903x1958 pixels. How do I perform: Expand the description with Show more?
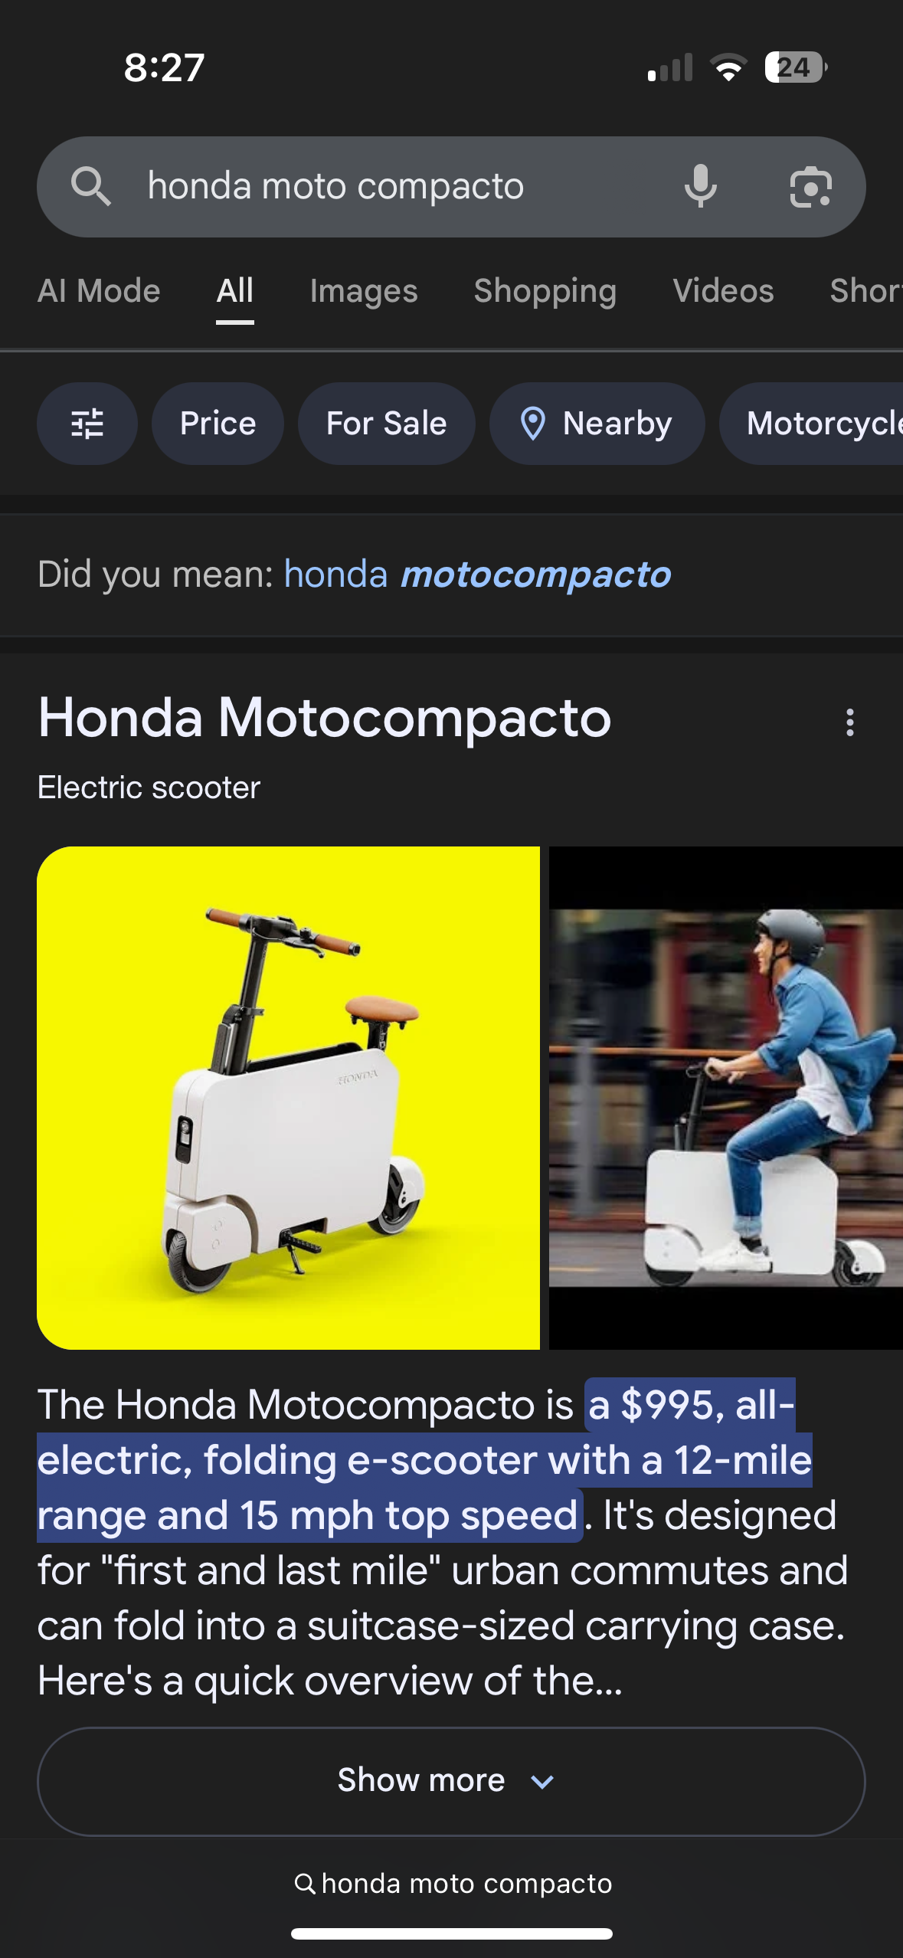point(451,1781)
